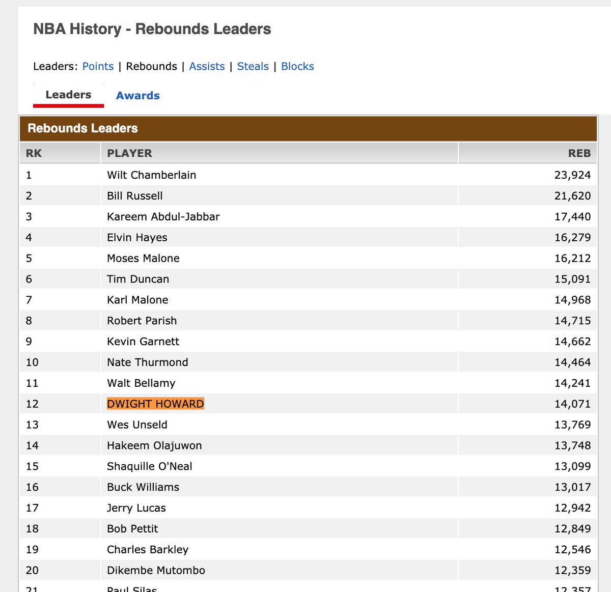The image size is (611, 592).
Task: Click the highlighted DWIGHT HOWARD name
Action: coord(155,404)
